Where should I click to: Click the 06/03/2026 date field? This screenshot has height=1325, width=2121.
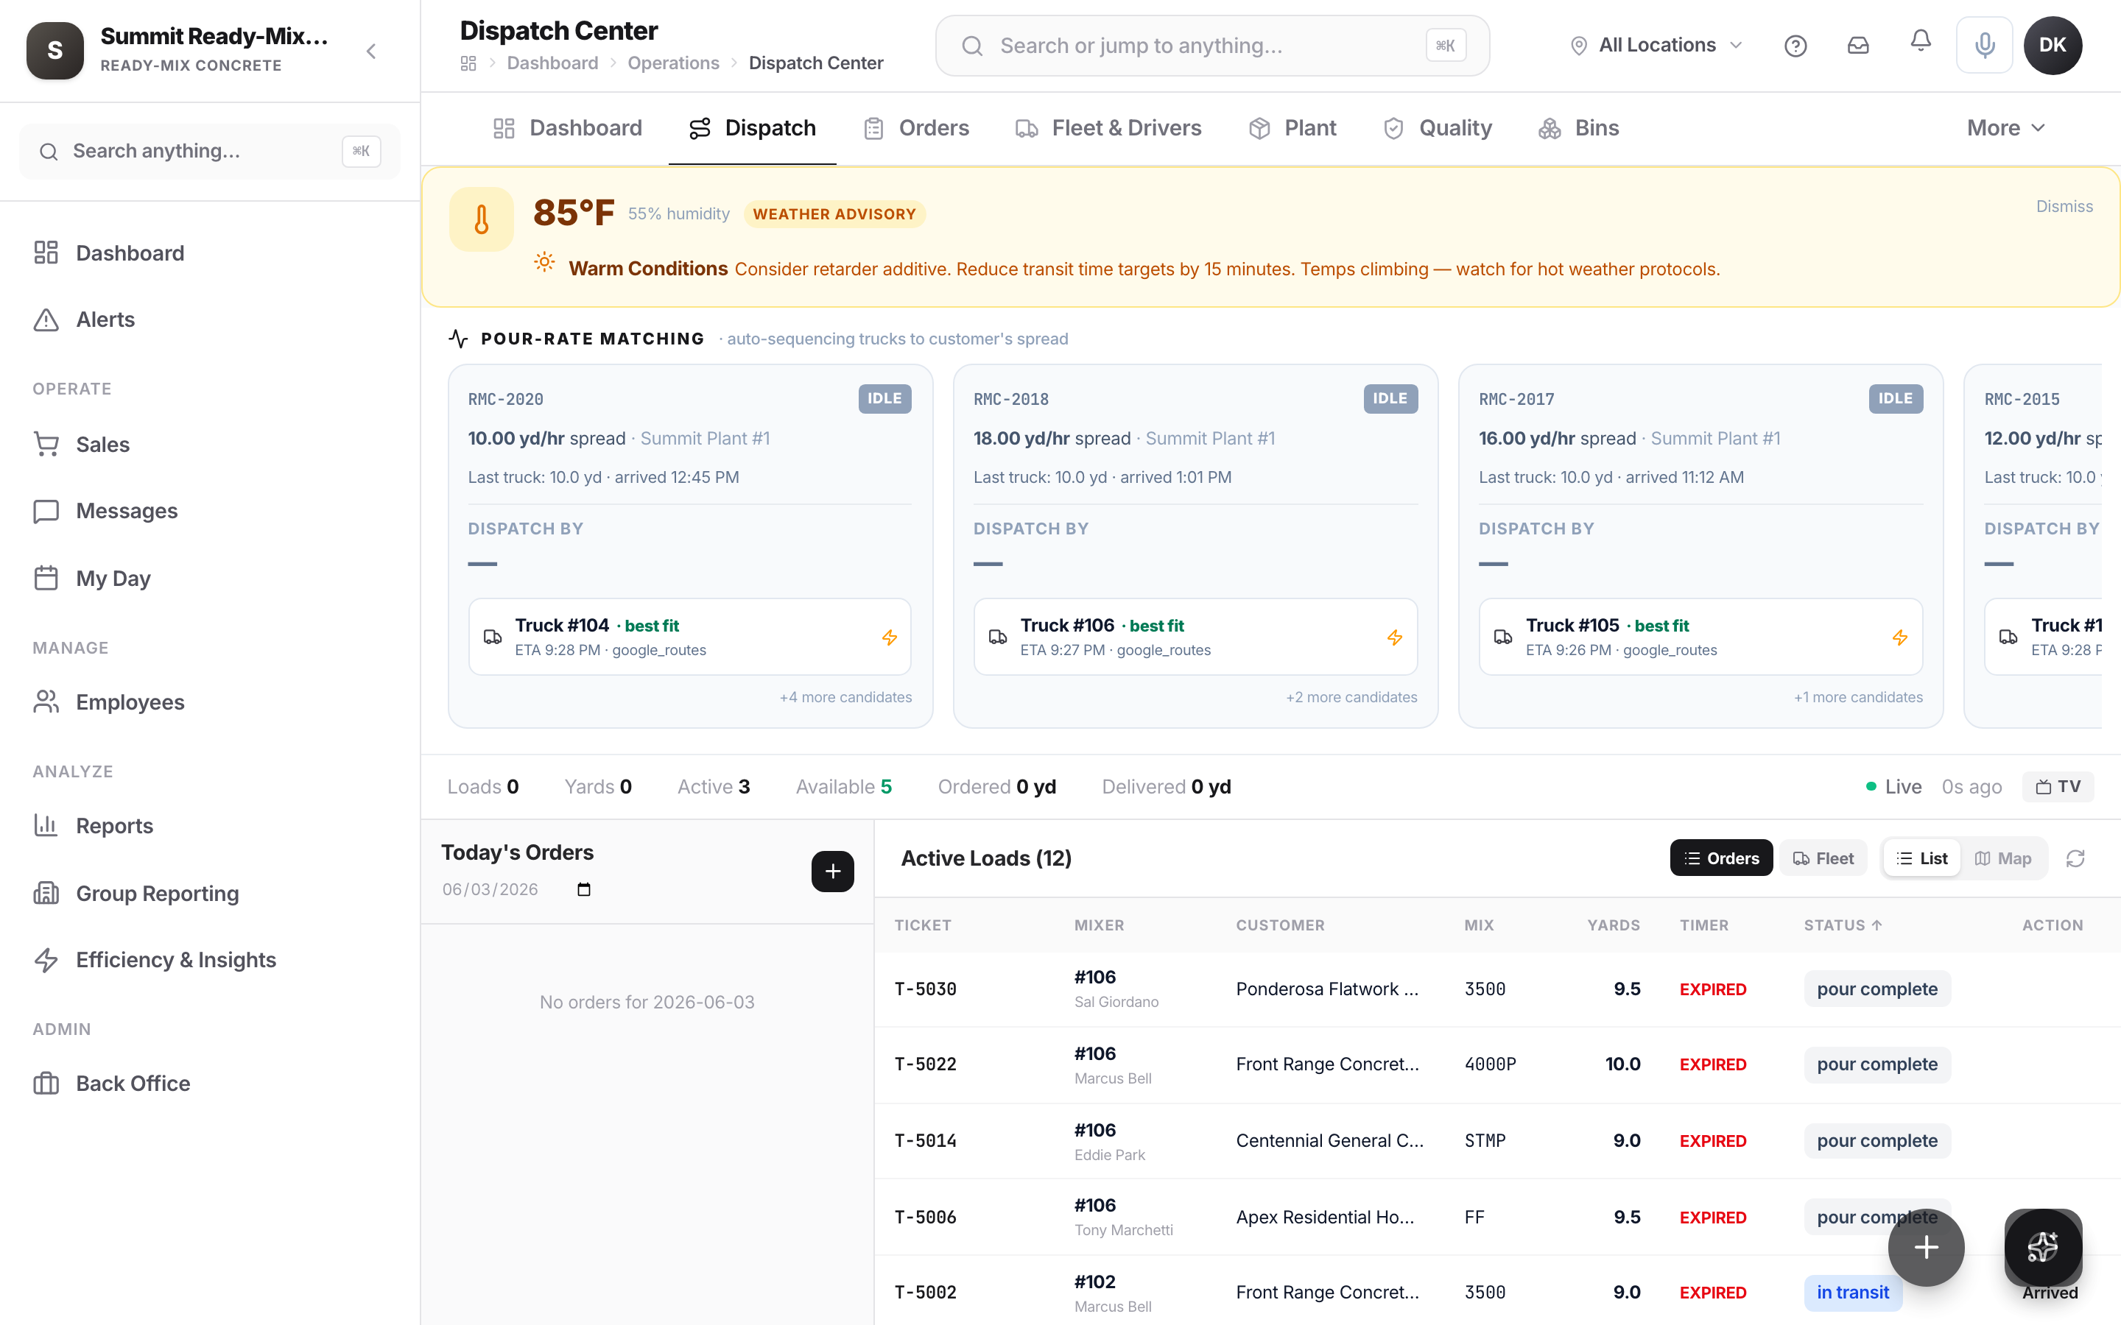517,889
